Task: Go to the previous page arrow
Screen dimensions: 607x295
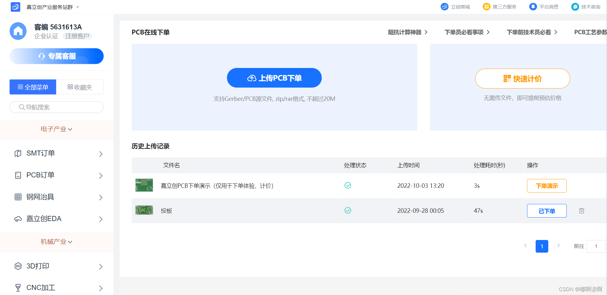Action: [x=525, y=246]
